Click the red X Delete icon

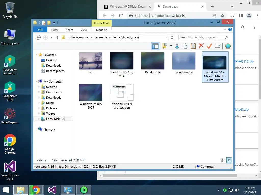(201, 46)
